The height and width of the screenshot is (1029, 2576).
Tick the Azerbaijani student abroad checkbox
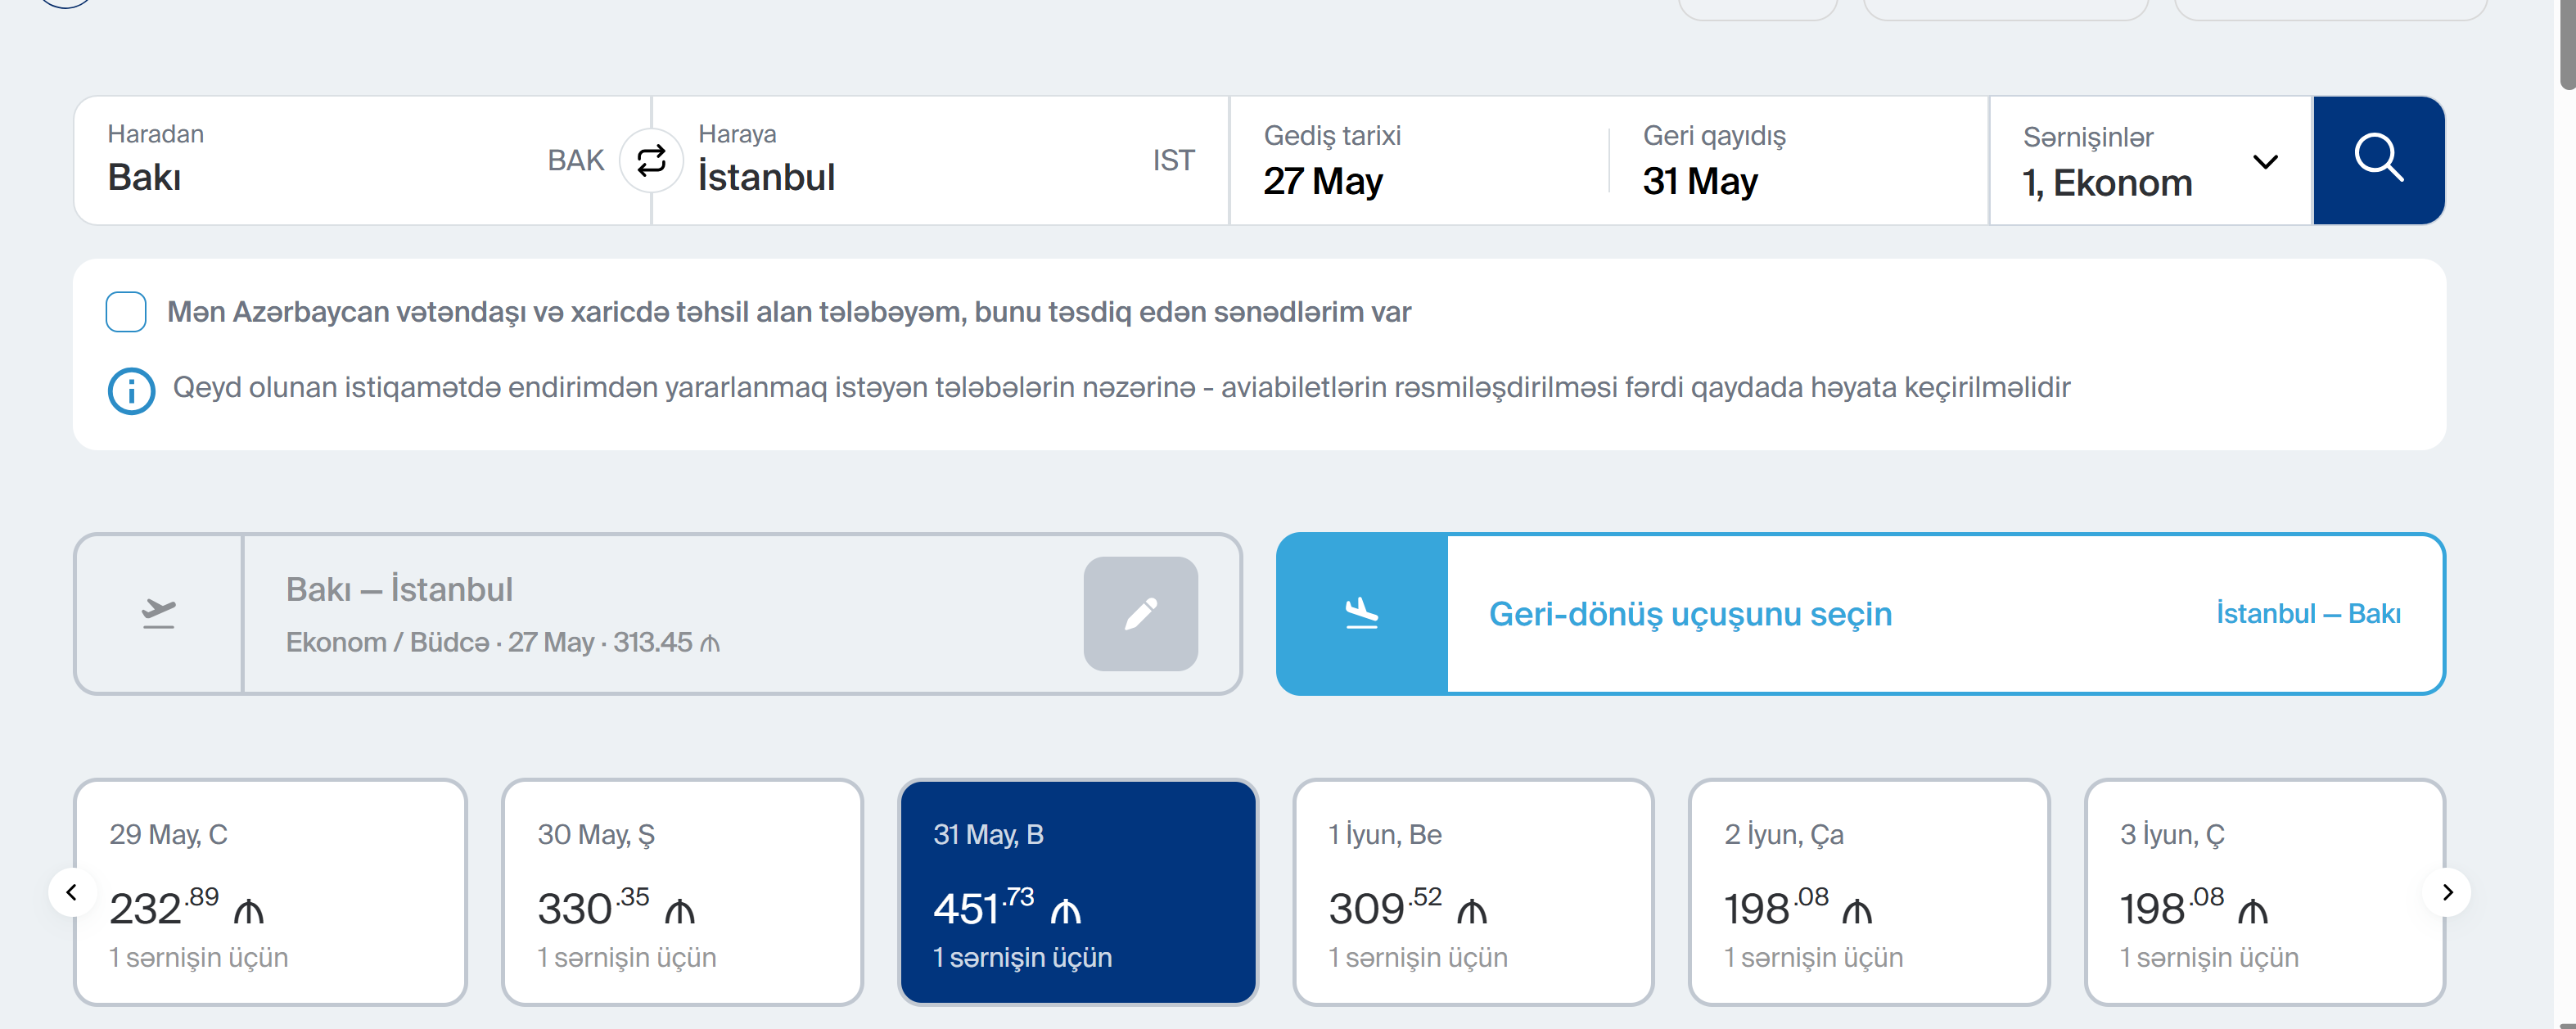click(x=126, y=312)
